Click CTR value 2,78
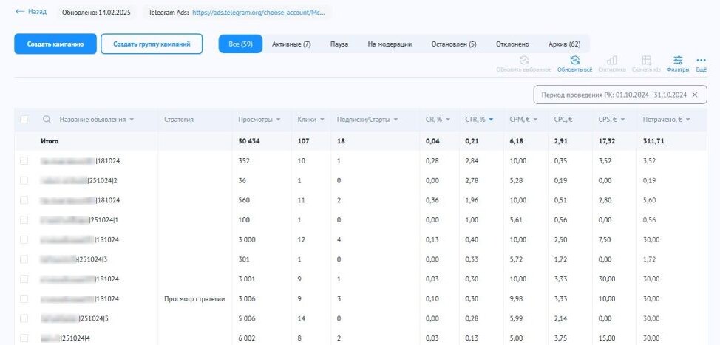Image resolution: width=720 pixels, height=345 pixels. pos(472,181)
